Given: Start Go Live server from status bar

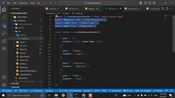Looking at the screenshot, I should pyautogui.click(x=128, y=91).
